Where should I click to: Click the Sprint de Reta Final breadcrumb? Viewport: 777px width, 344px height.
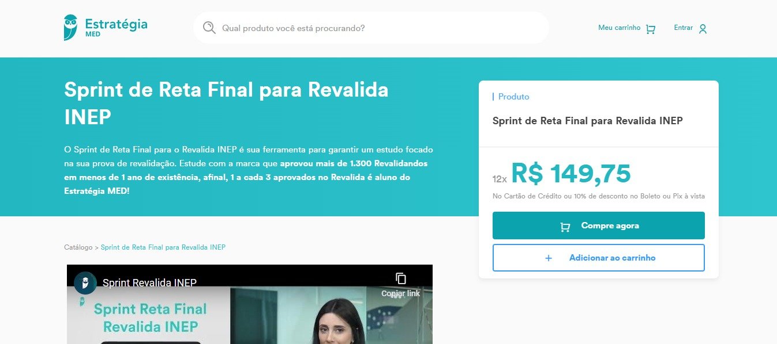(163, 247)
